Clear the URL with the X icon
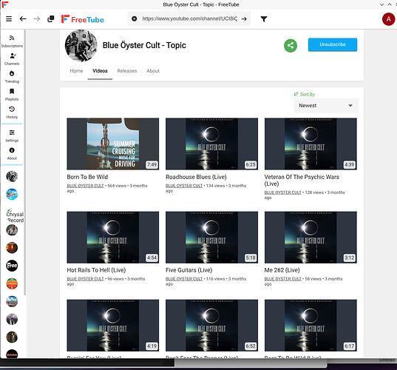The image size is (397, 370). [135, 18]
